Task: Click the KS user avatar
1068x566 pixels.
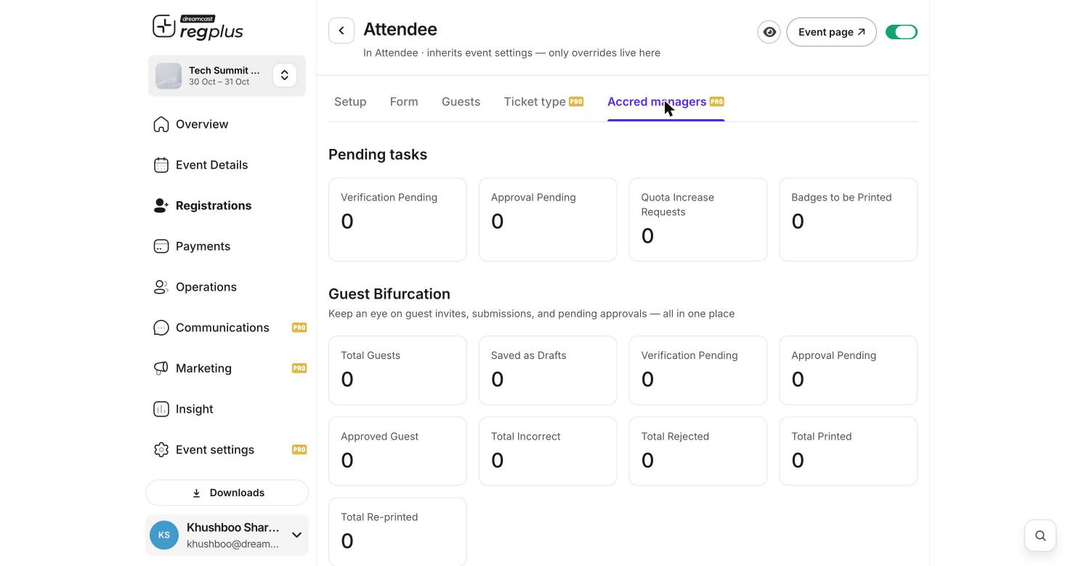Action: click(164, 535)
